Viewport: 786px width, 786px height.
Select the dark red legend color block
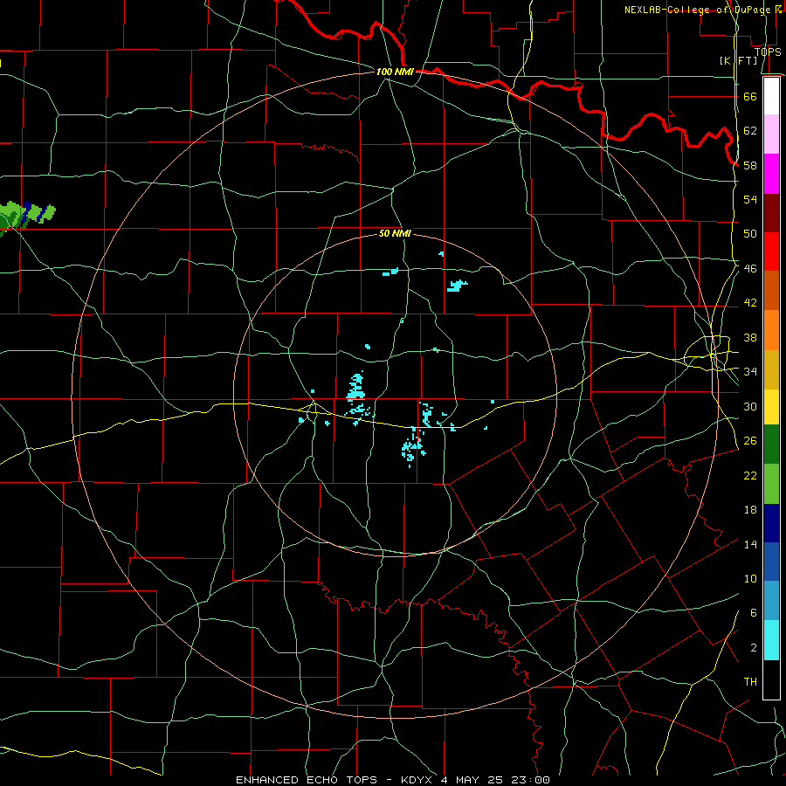[x=771, y=213]
